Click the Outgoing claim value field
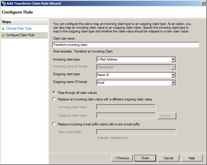 point(126,115)
